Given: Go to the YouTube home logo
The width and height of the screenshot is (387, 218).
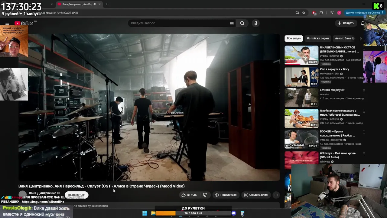Looking at the screenshot, I should 24,23.
